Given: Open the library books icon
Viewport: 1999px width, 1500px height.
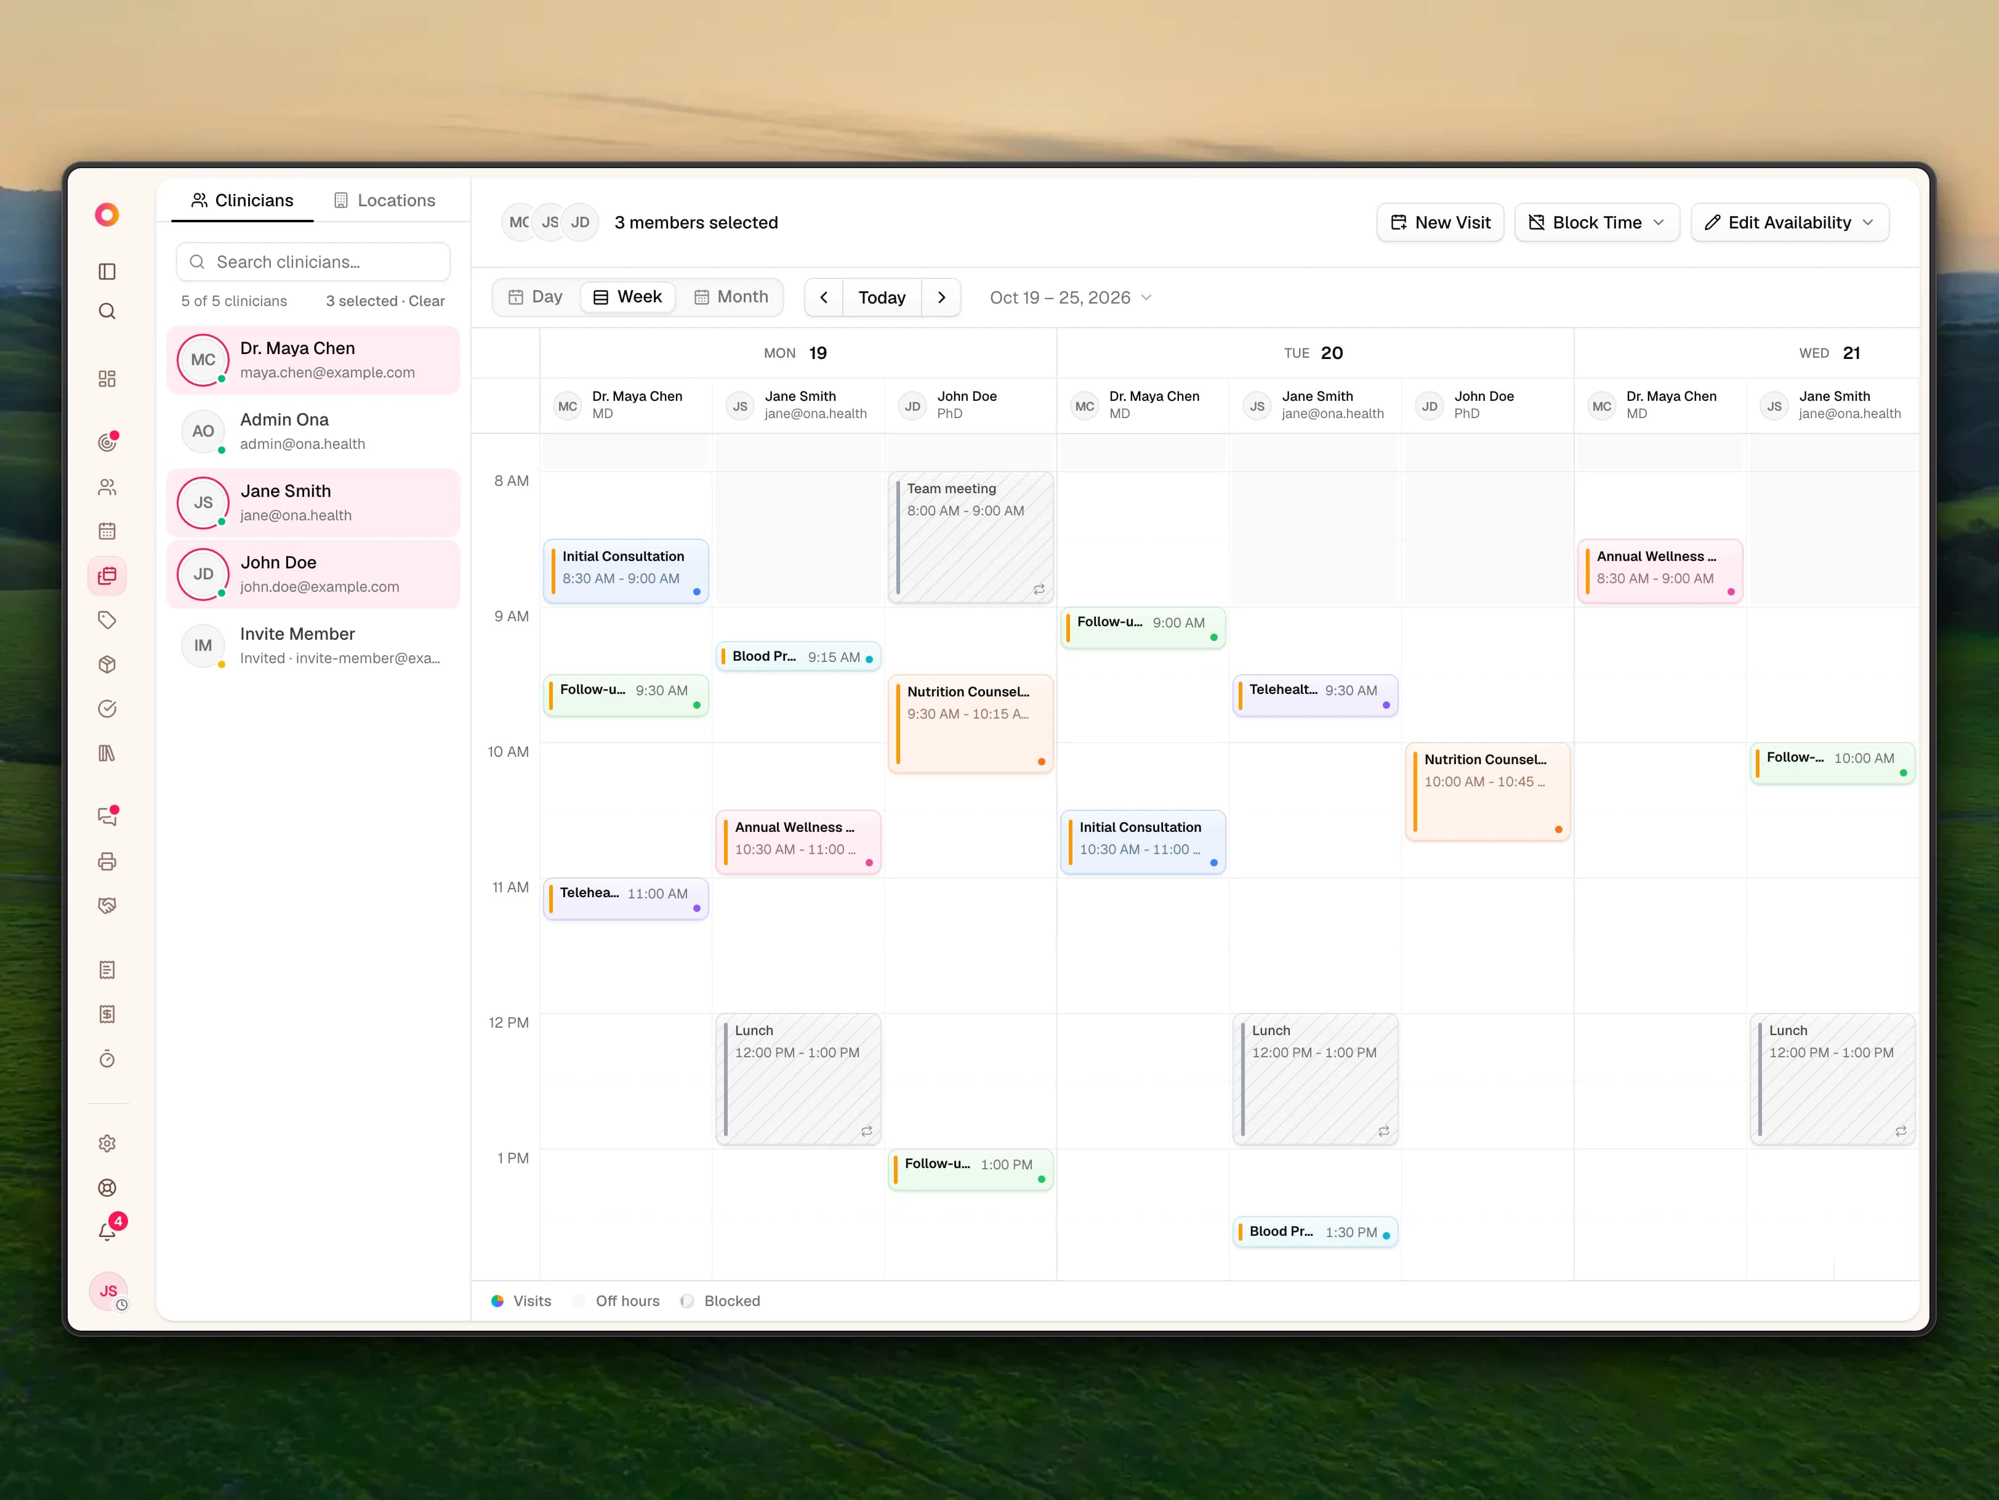Looking at the screenshot, I should coord(107,752).
